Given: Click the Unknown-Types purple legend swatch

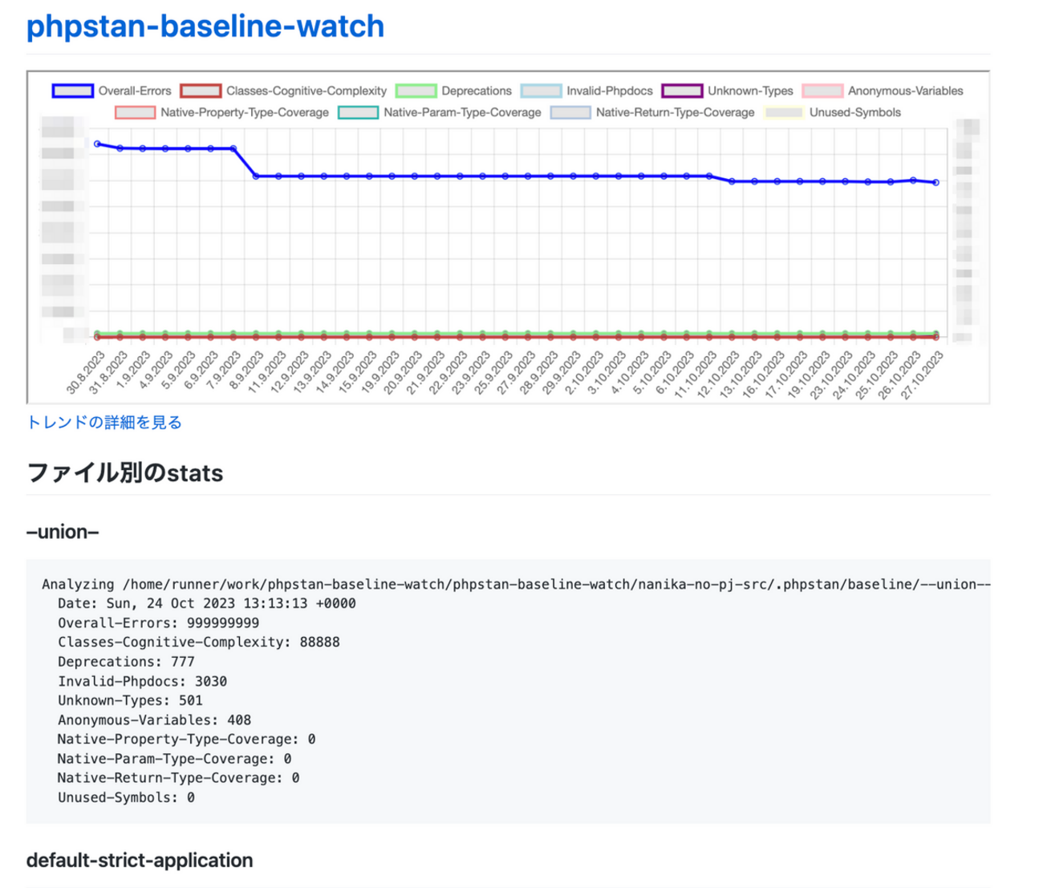Looking at the screenshot, I should (682, 91).
